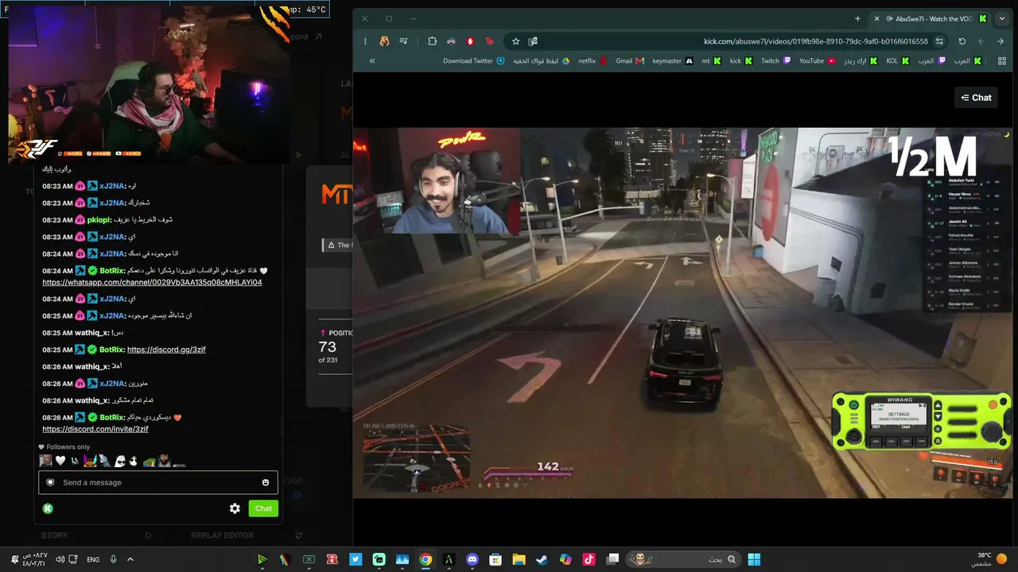Select the first emote in the chat emote row

[45, 461]
